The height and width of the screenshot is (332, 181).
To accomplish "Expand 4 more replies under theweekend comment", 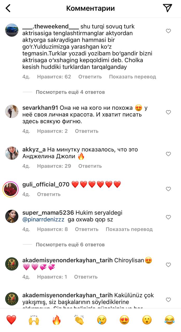I will tap(70, 92).
